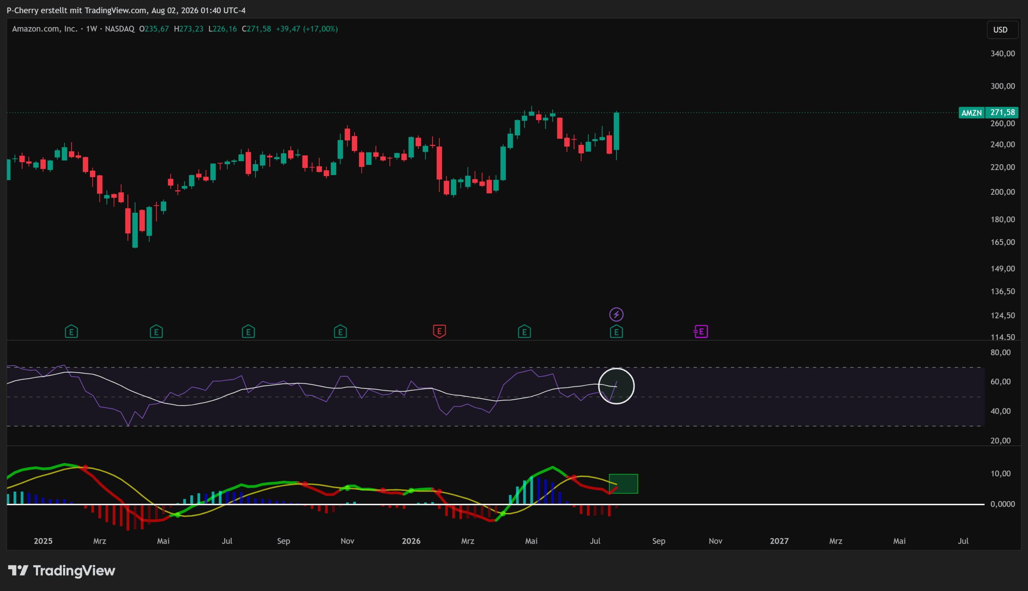1028x591 pixels.
Task: Click the open value O235,67
Action: 154,29
